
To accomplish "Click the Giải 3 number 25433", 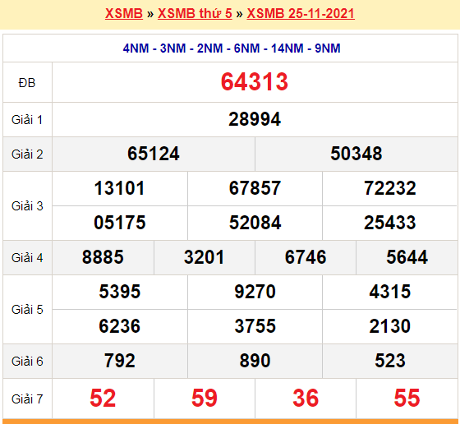I will coord(389,223).
